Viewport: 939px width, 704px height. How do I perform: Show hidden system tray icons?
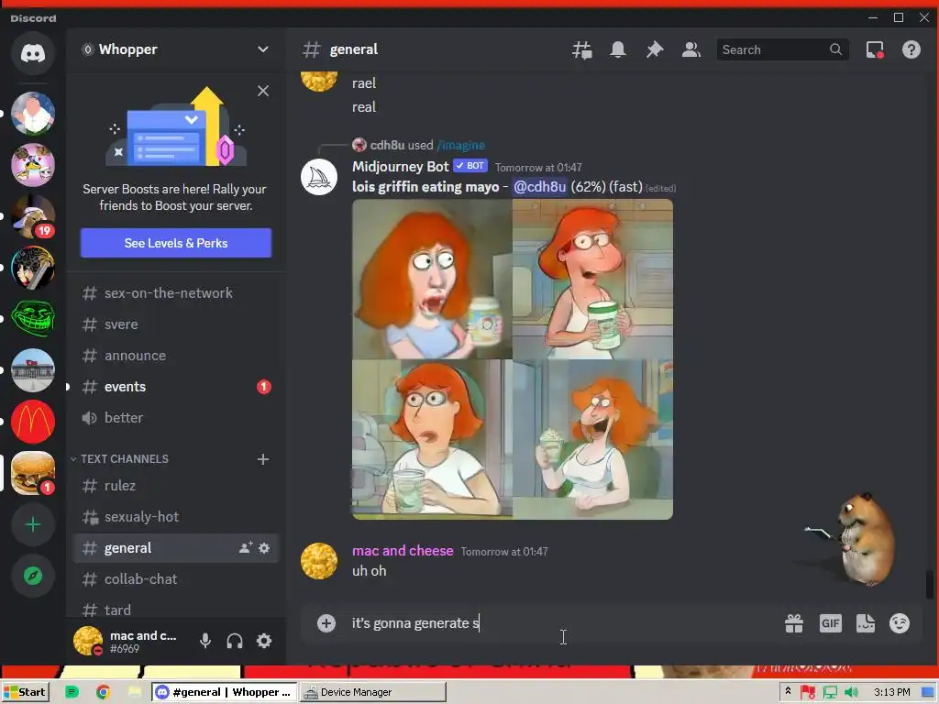coord(788,691)
